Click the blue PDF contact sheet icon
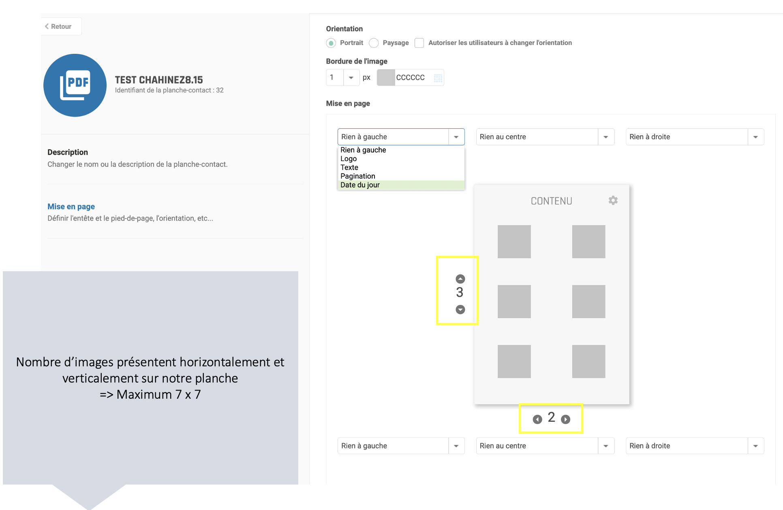The image size is (783, 510). [x=75, y=85]
